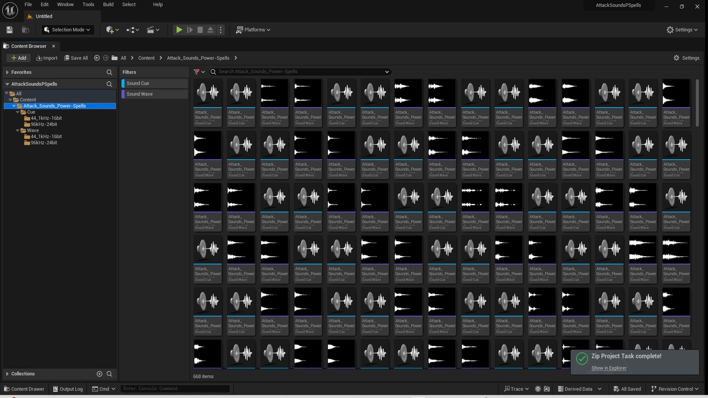
Task: Open the Content Drawer from status bar
Action: (x=24, y=389)
